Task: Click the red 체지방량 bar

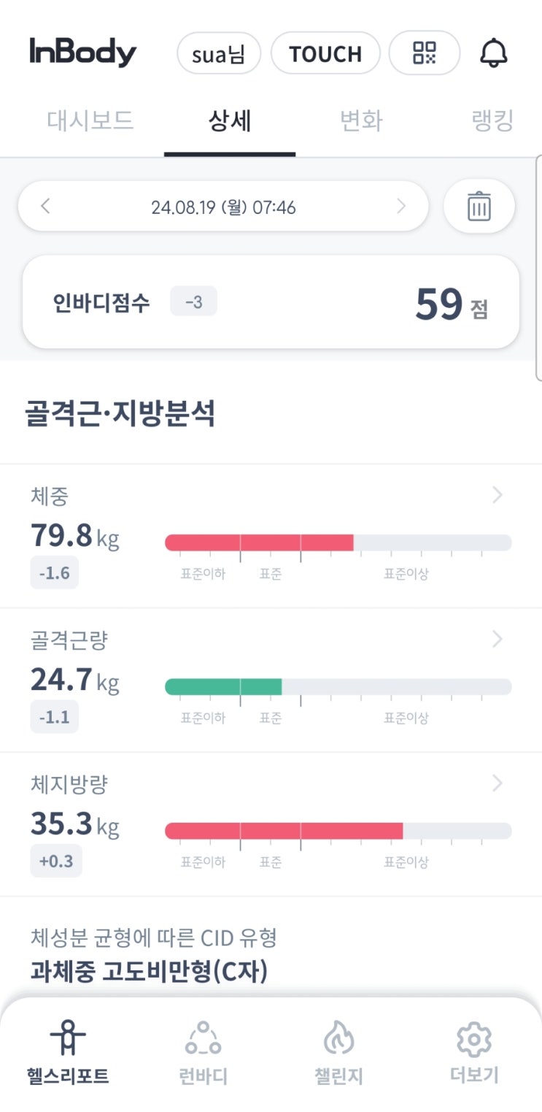Action: click(x=284, y=831)
